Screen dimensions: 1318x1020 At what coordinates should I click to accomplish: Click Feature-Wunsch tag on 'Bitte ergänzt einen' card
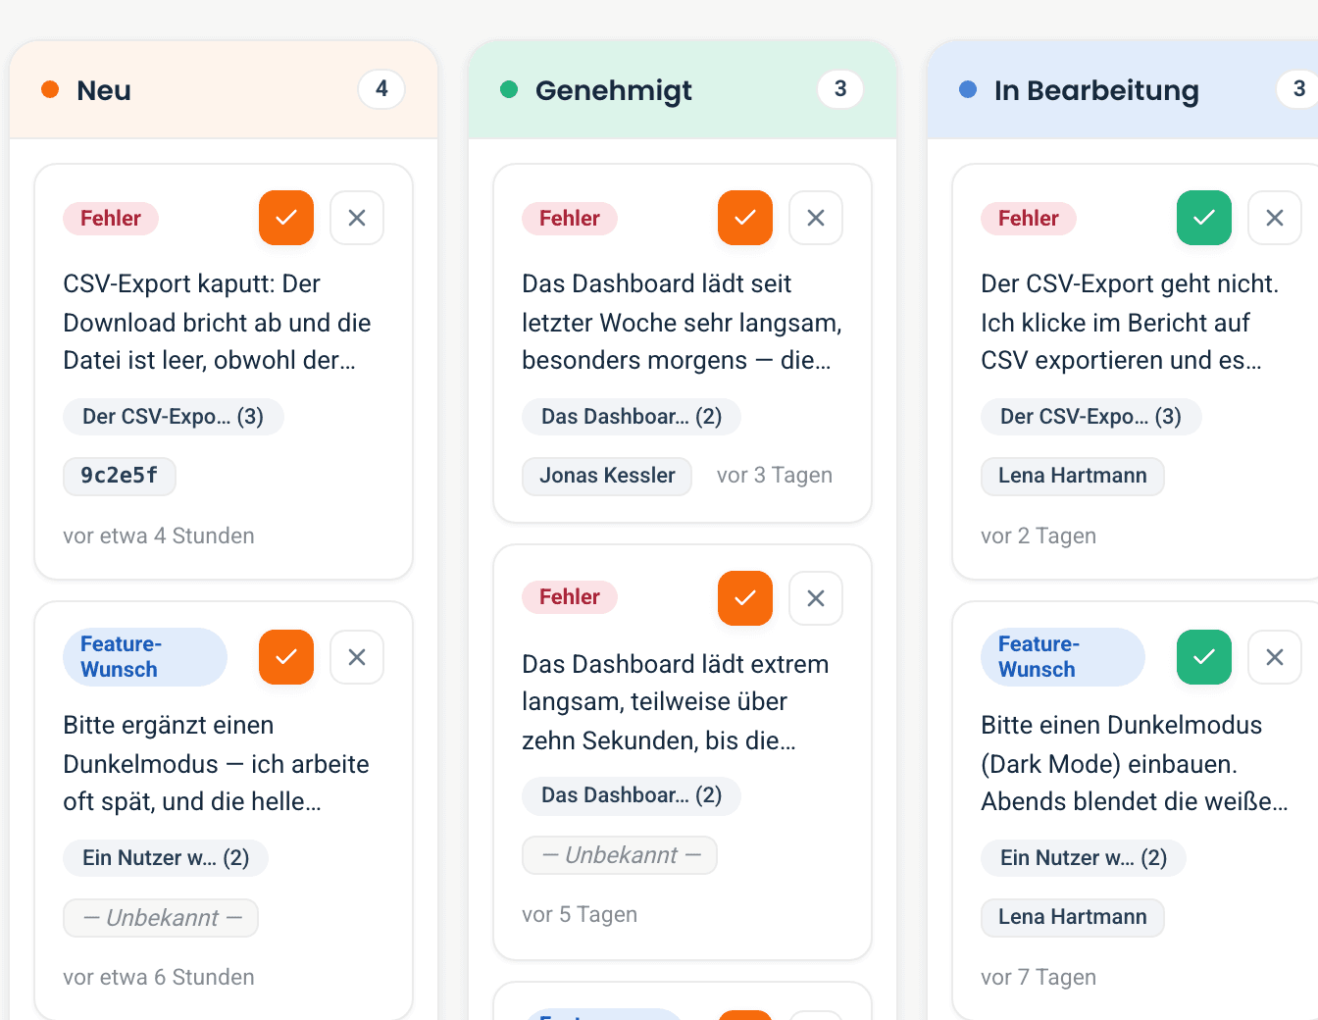point(145,657)
